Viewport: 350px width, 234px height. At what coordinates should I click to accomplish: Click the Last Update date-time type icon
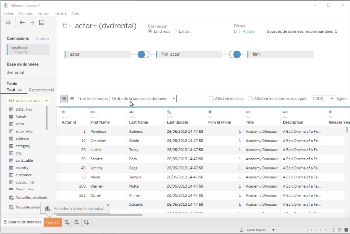pyautogui.click(x=169, y=112)
